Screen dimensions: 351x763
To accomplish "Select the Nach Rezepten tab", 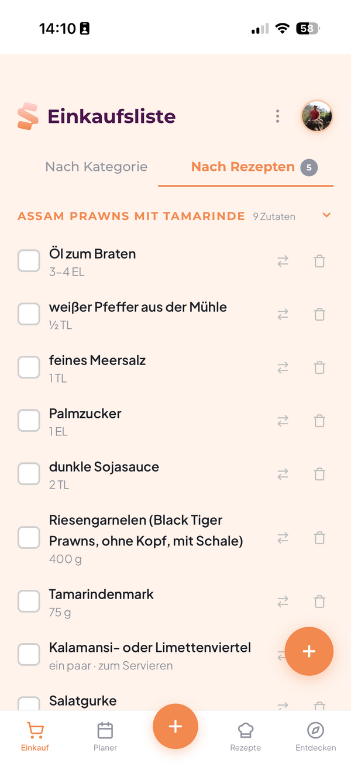I will coord(243,167).
